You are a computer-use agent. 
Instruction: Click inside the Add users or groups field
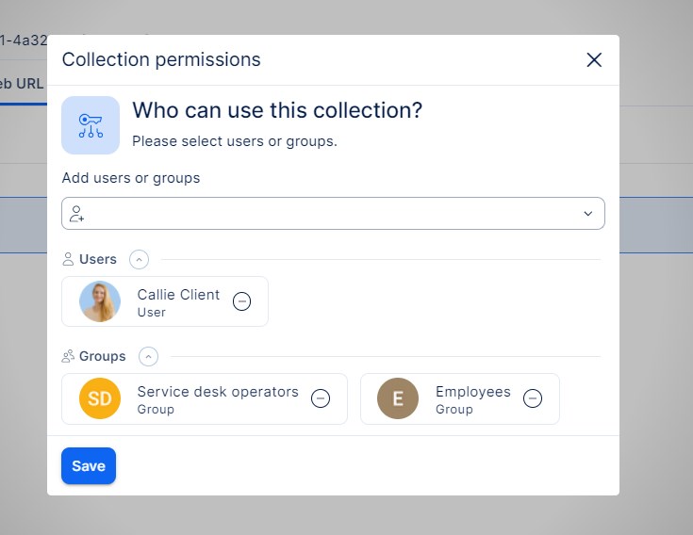pyautogui.click(x=330, y=214)
